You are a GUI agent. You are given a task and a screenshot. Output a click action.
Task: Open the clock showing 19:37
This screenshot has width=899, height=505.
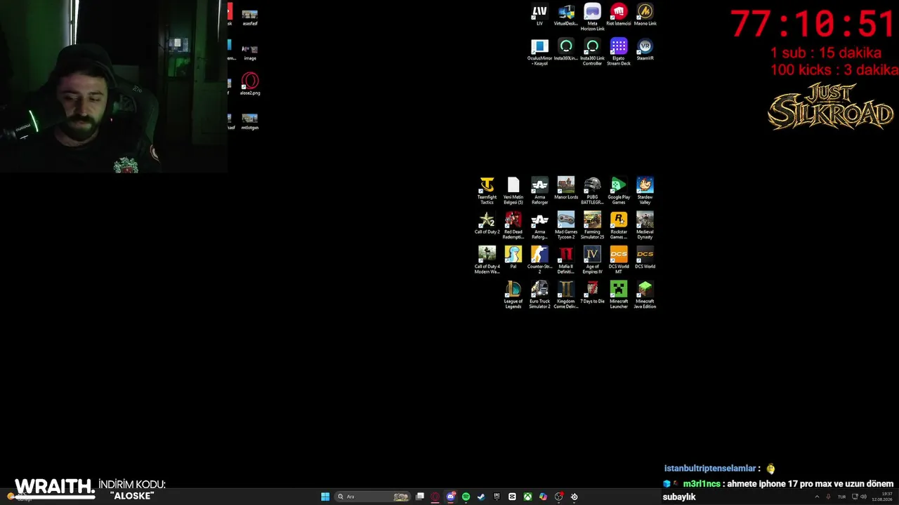(x=882, y=497)
